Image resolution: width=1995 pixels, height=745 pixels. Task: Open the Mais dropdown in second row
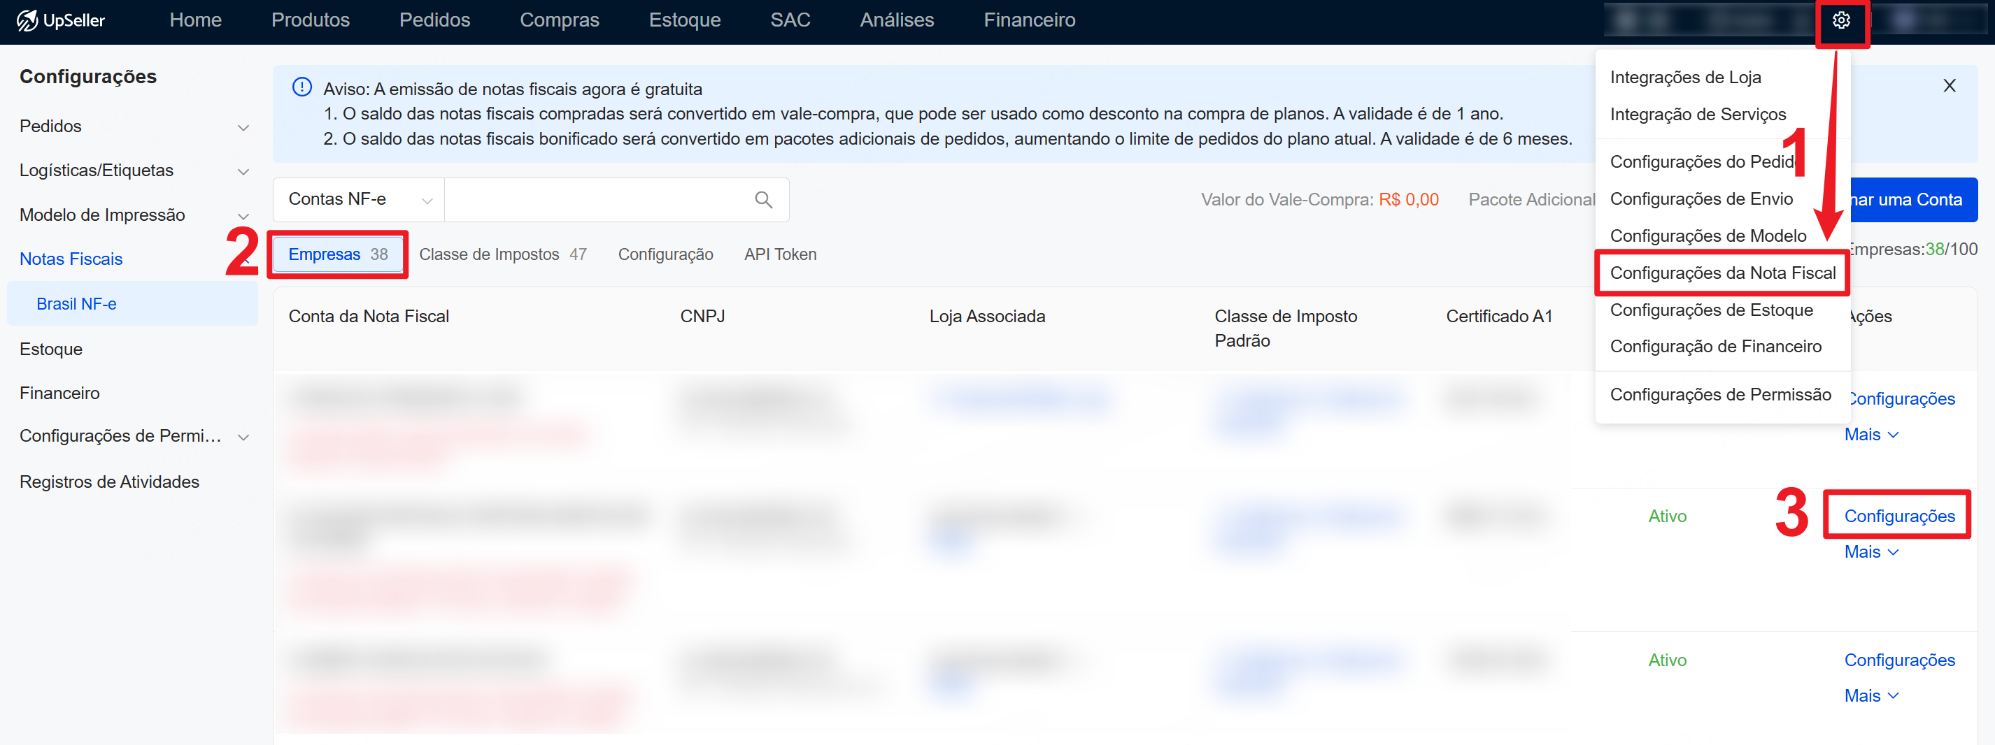pos(1870,552)
